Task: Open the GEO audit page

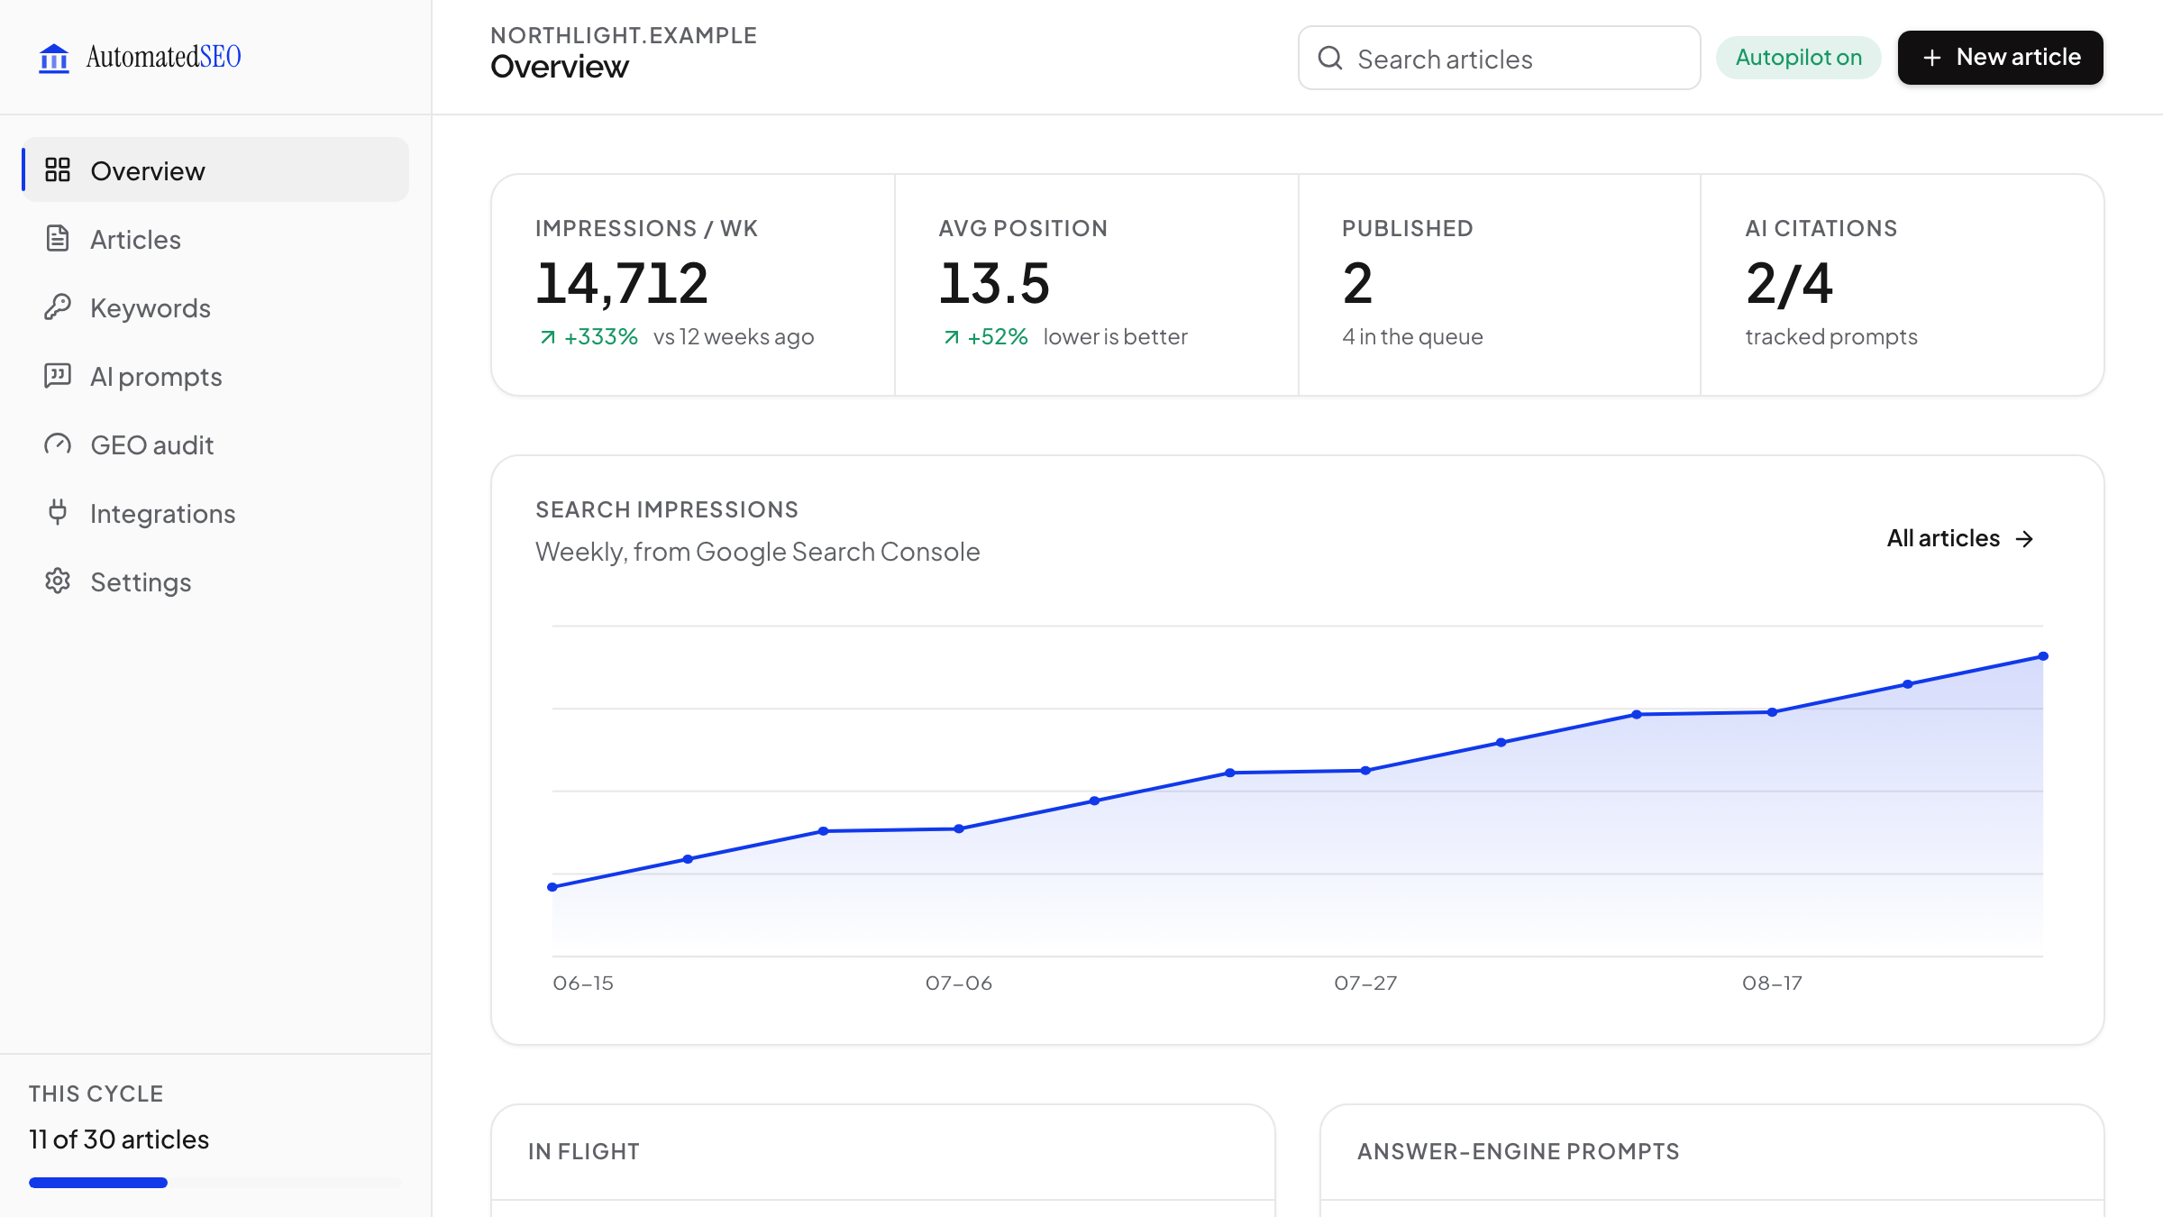Action: point(215,444)
